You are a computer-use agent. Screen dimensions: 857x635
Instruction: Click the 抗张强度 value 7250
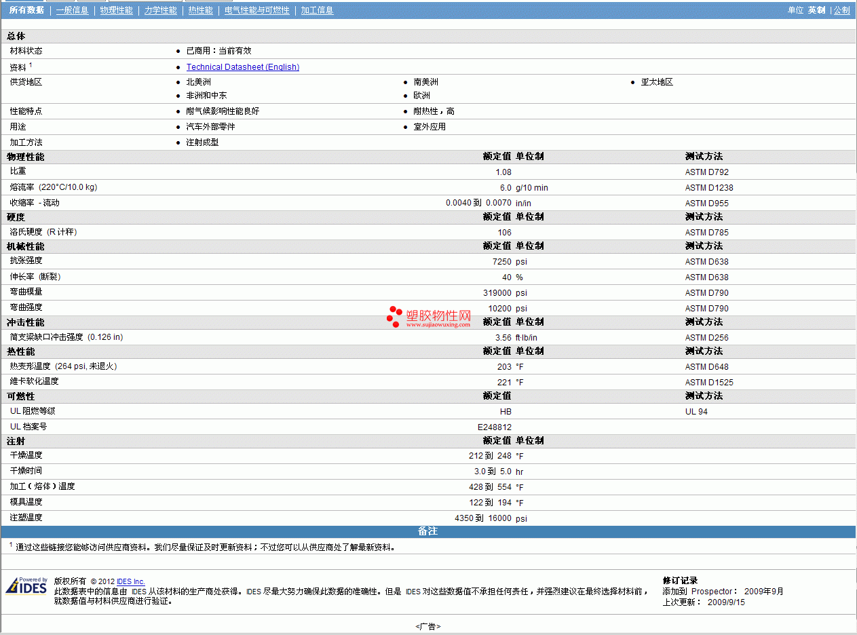coord(502,262)
